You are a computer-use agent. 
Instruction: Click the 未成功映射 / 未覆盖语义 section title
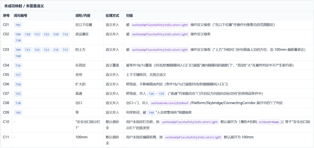click(24, 6)
